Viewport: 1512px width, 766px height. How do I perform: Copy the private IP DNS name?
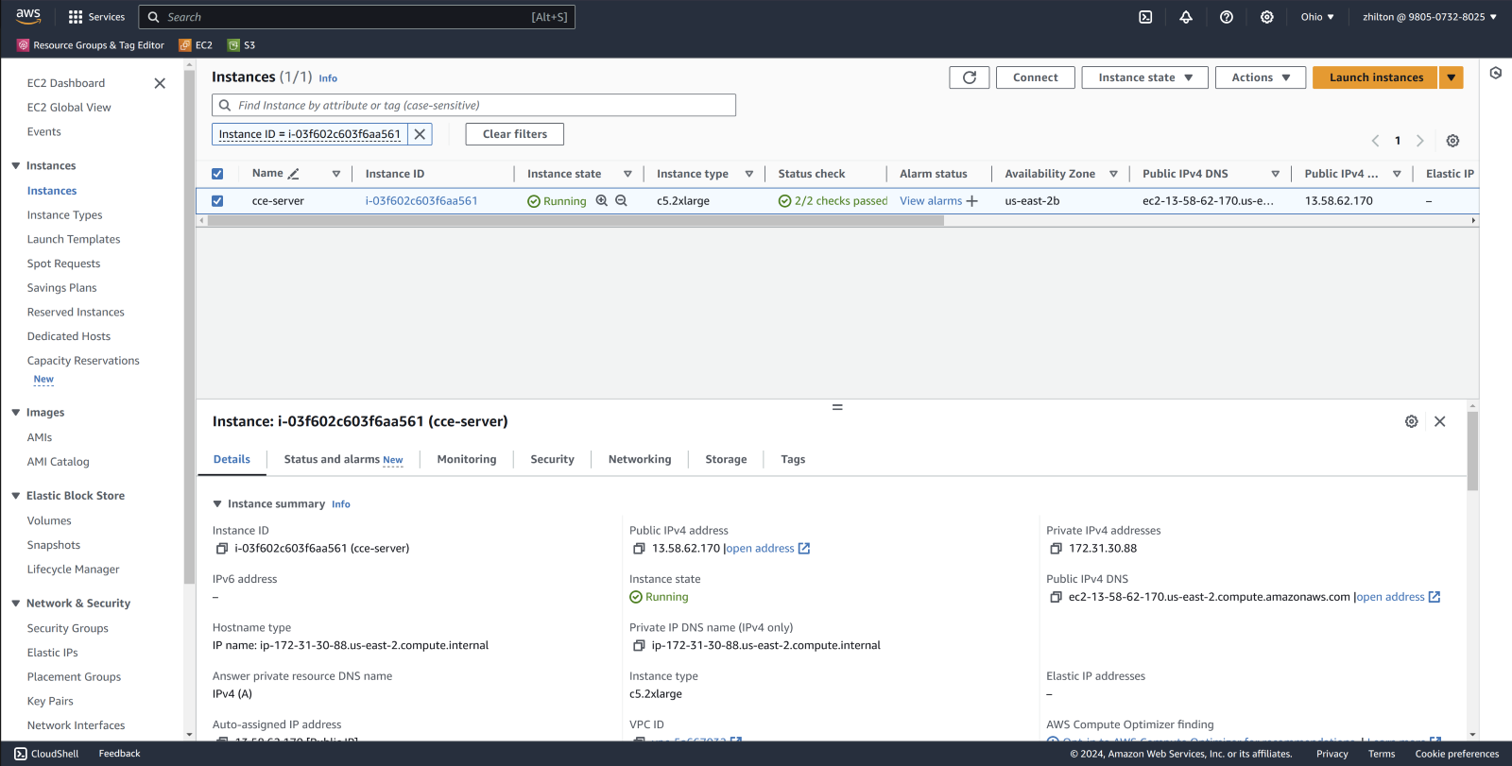(x=639, y=646)
